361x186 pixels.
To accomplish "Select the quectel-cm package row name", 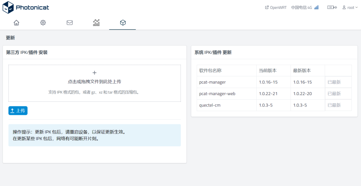I will coord(210,105).
